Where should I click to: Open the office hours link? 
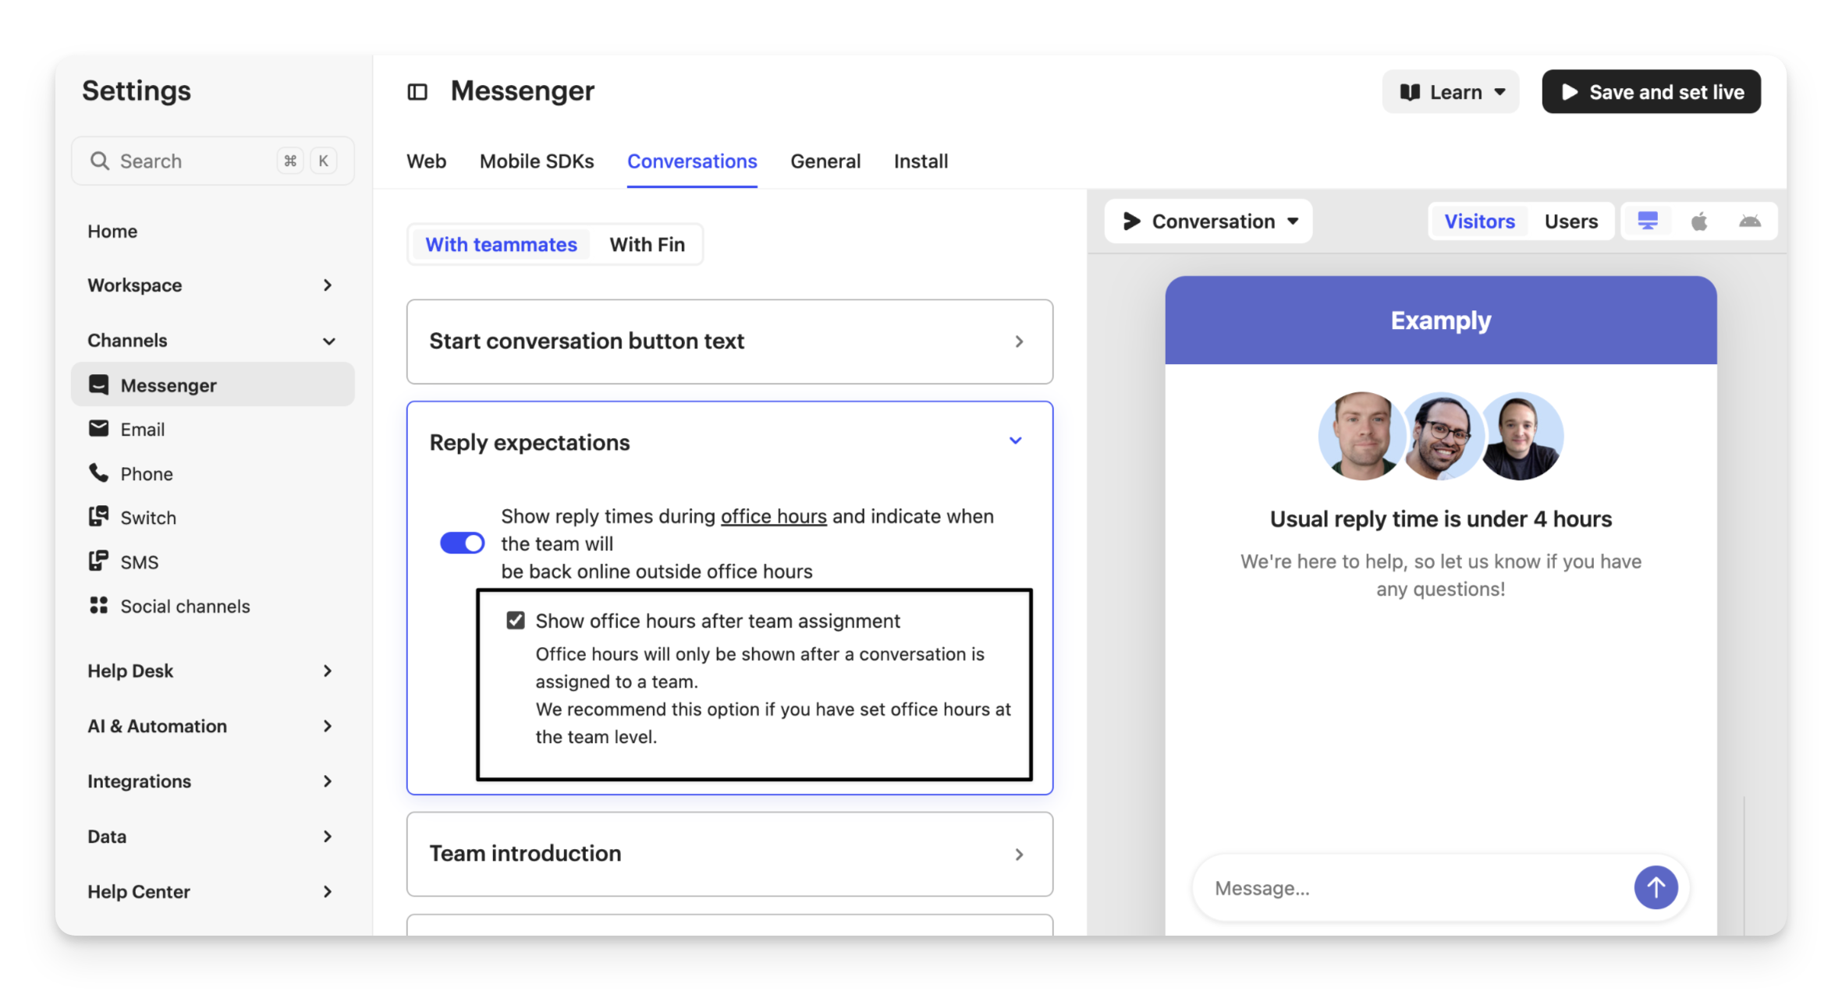(x=773, y=516)
